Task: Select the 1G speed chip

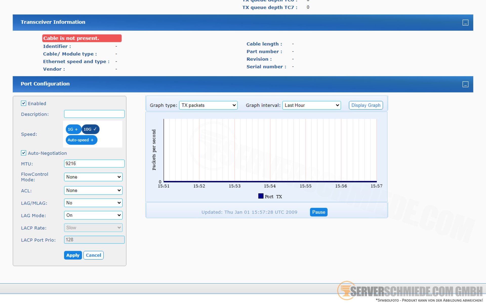Action: click(73, 129)
